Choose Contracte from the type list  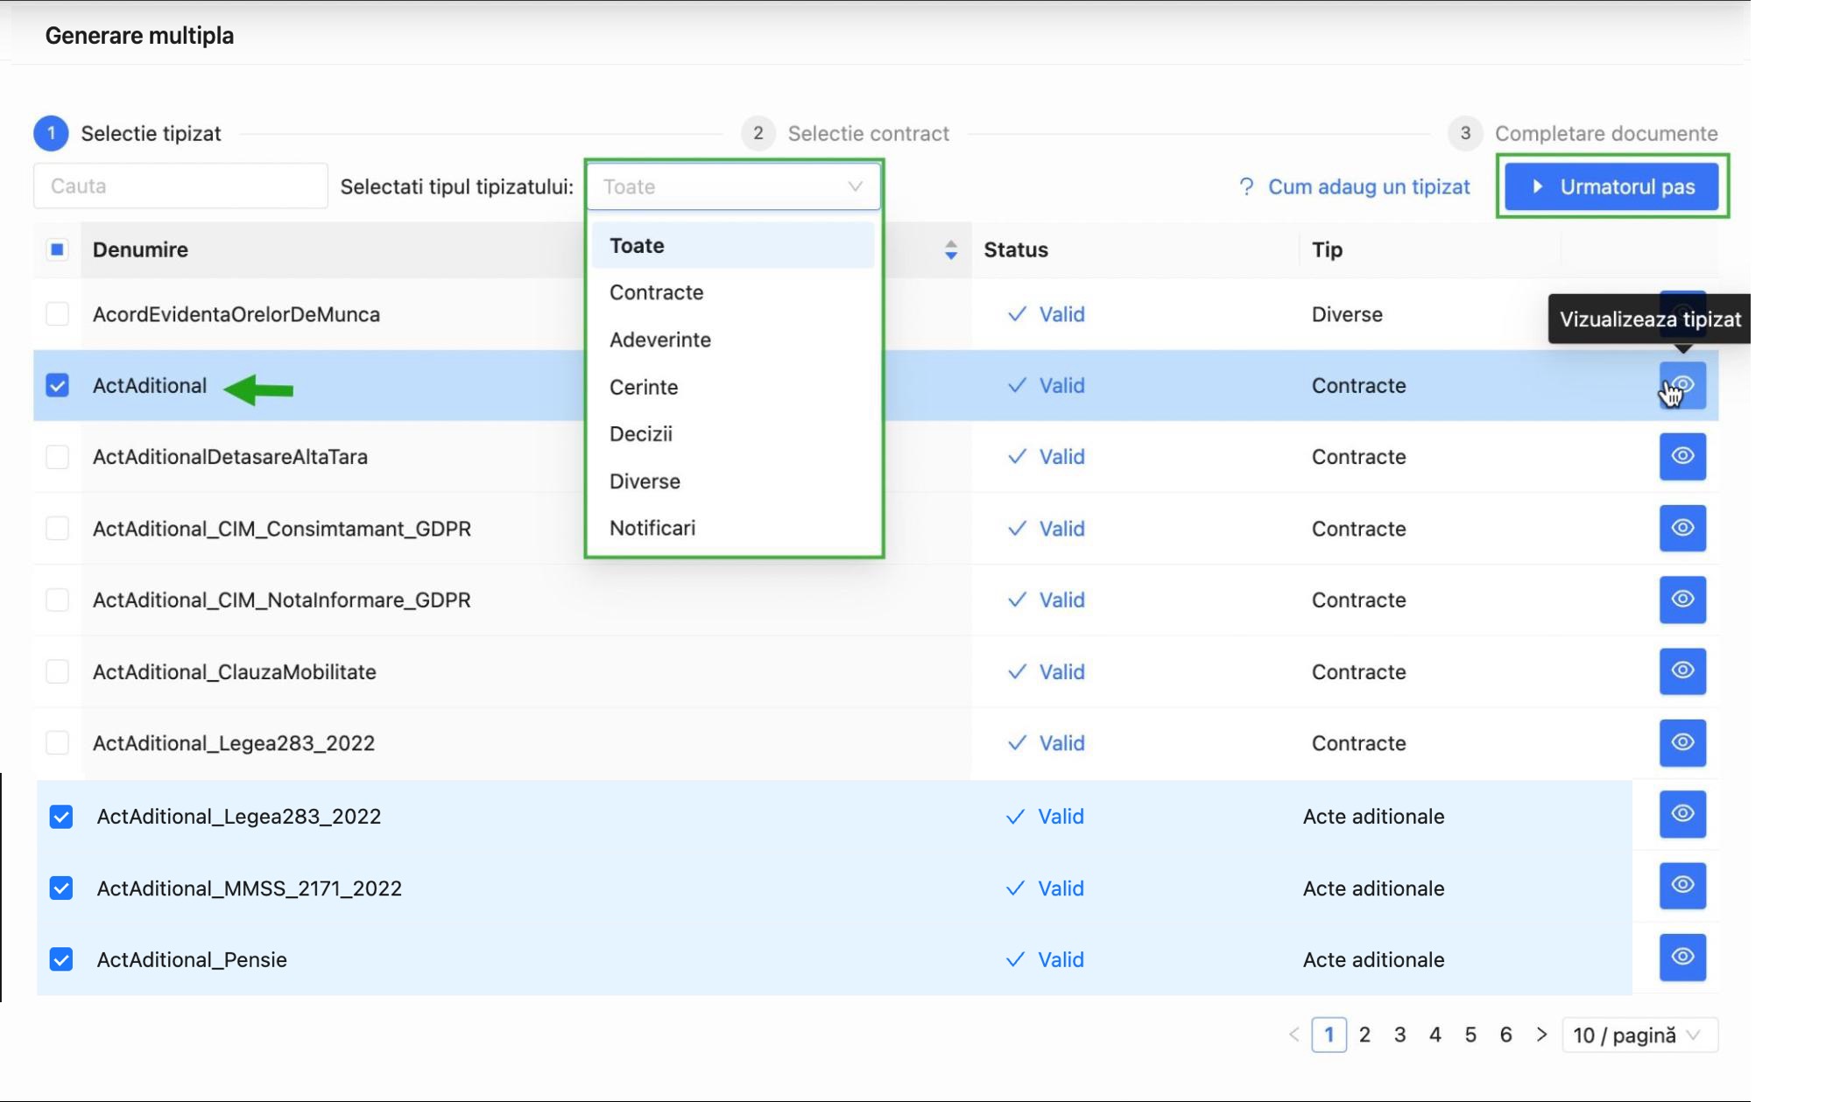[x=733, y=292]
